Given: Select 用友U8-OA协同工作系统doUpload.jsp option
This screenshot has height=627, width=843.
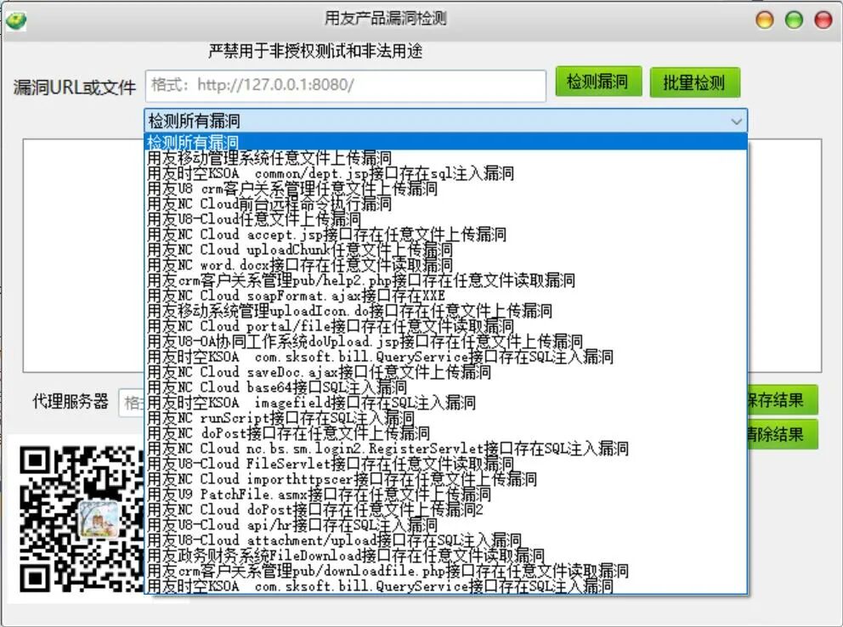Looking at the screenshot, I should click(x=445, y=342).
